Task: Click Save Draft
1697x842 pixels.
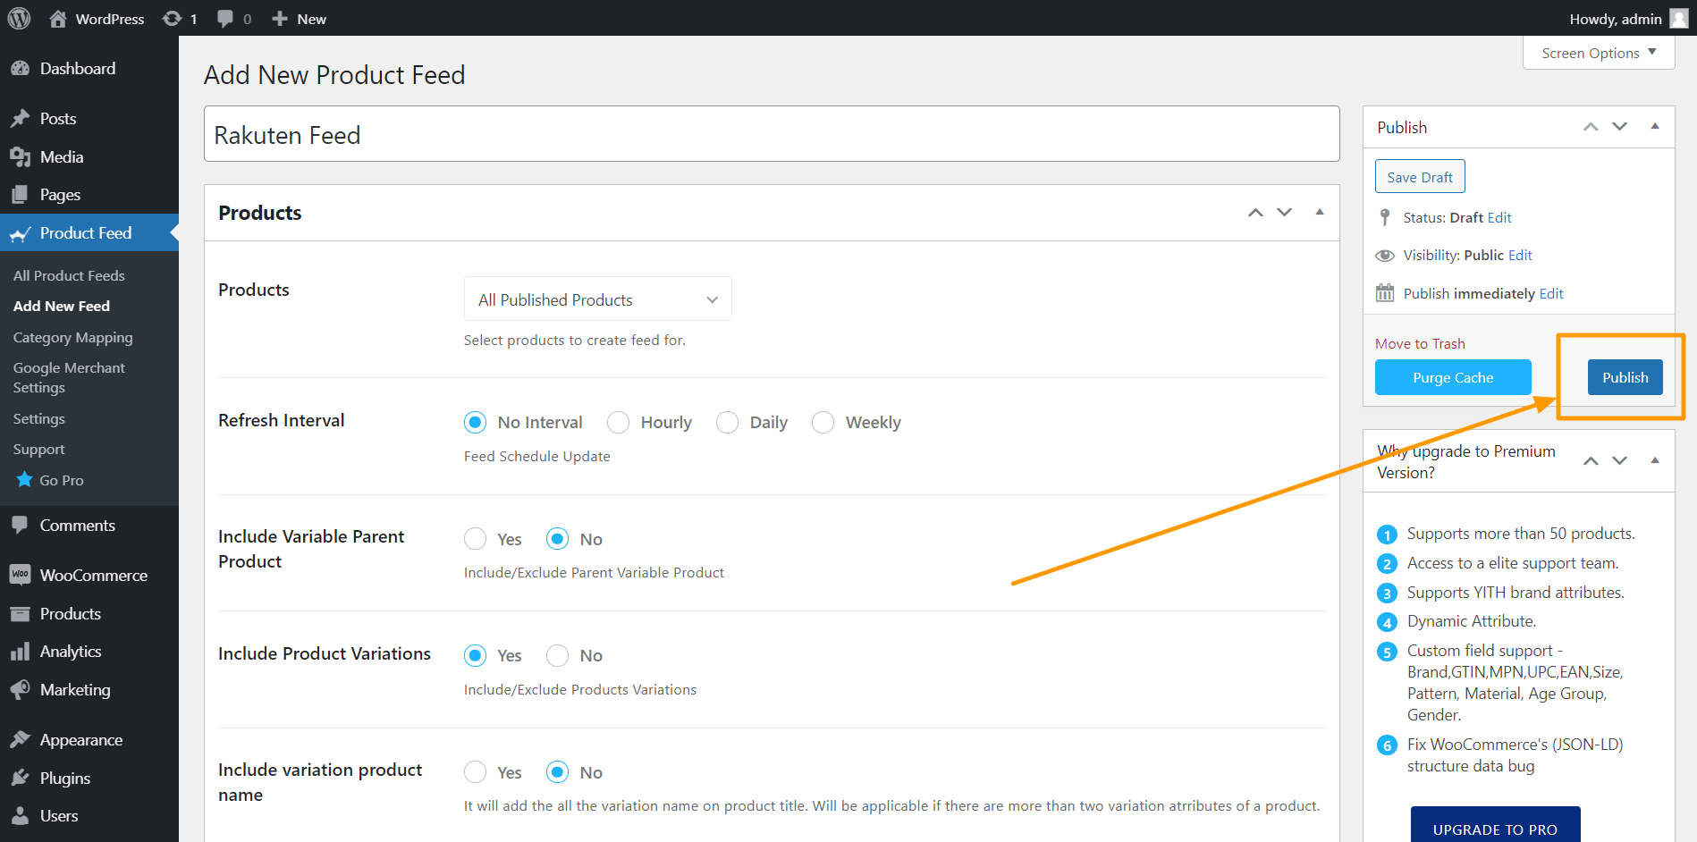Action: pyautogui.click(x=1419, y=176)
